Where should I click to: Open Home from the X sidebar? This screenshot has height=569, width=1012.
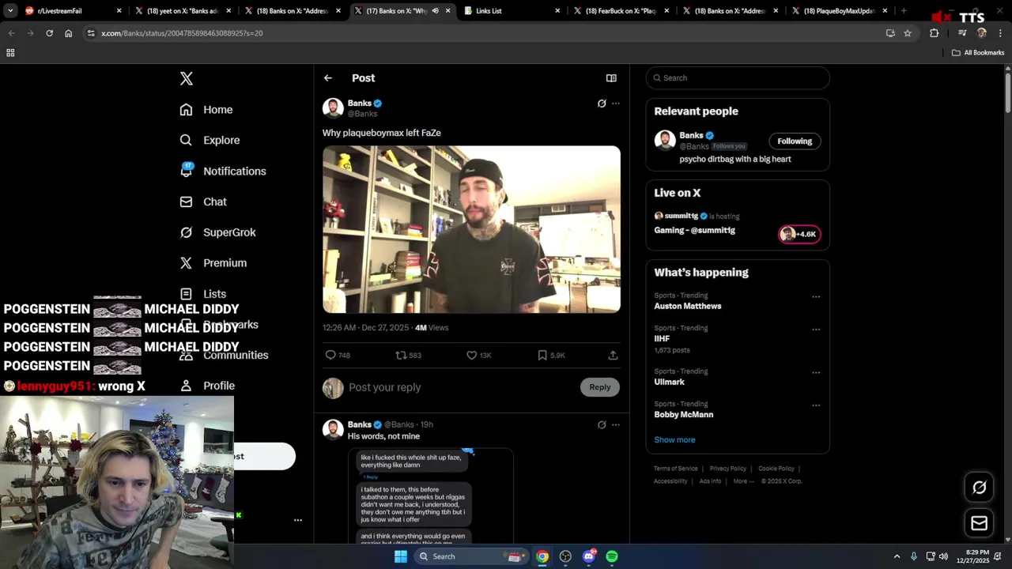click(206, 110)
